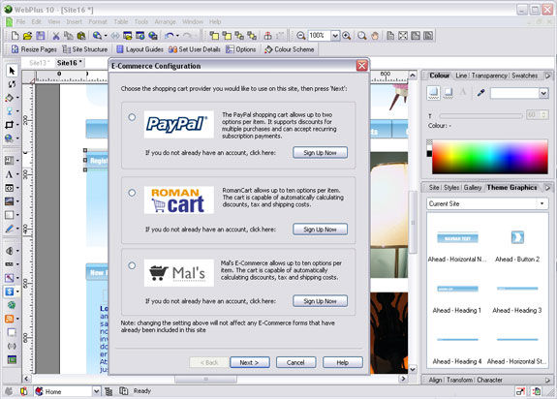Select the Pointer tool in left toolbar
This screenshot has height=399, width=557.
(x=12, y=71)
